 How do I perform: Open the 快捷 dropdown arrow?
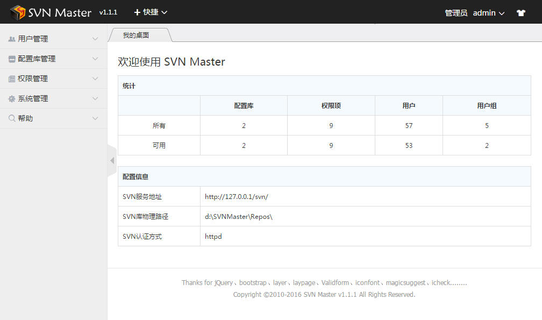[165, 12]
